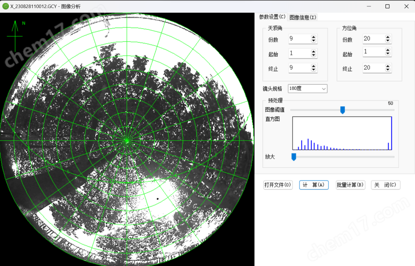Click the 图像阈值 slider handle
The height and width of the screenshot is (266, 415).
(x=343, y=110)
